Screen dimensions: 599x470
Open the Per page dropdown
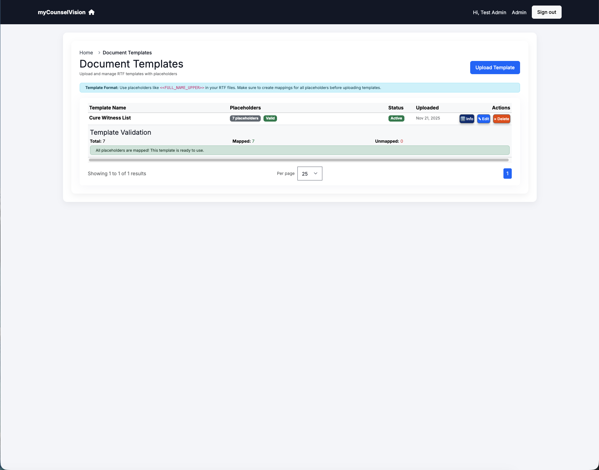coord(310,174)
